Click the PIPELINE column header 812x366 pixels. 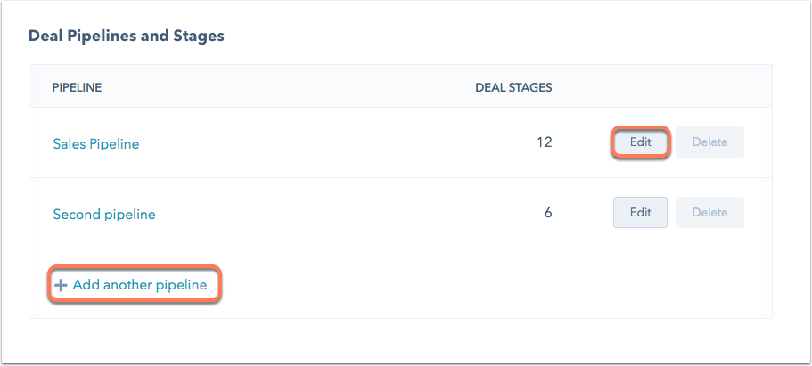(77, 87)
